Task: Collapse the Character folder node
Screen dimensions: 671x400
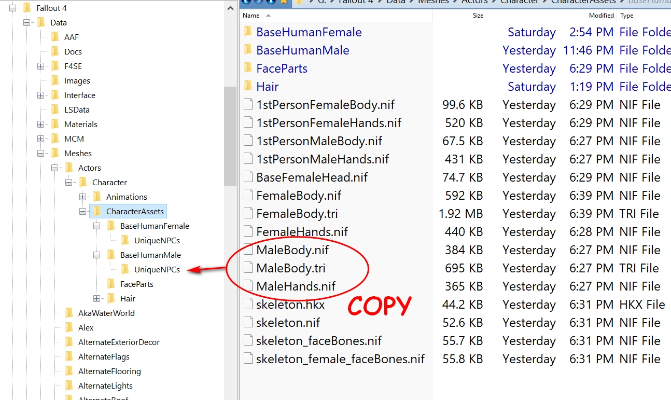Action: pyautogui.click(x=68, y=182)
